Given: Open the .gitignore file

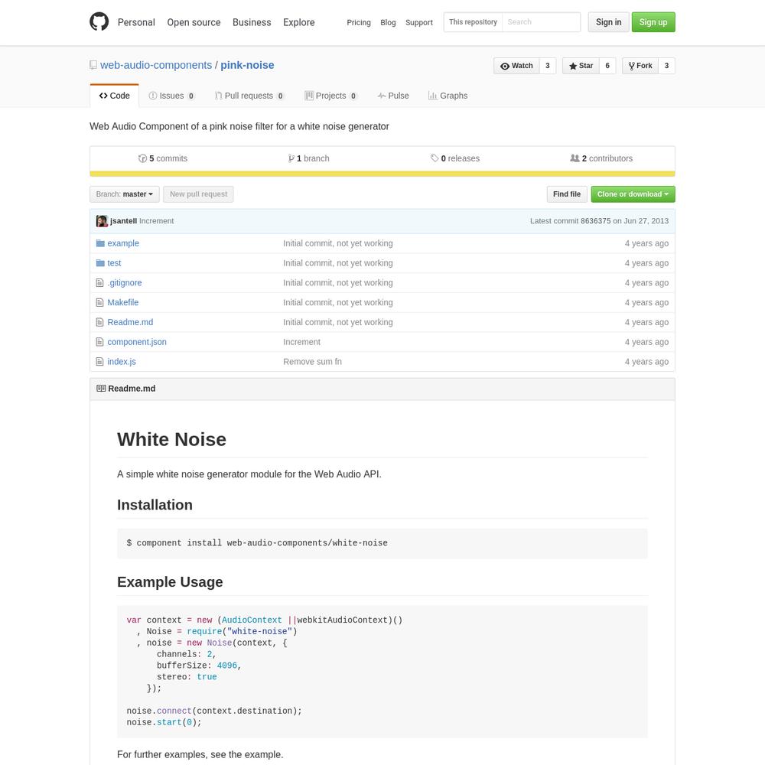Looking at the screenshot, I should click(125, 283).
